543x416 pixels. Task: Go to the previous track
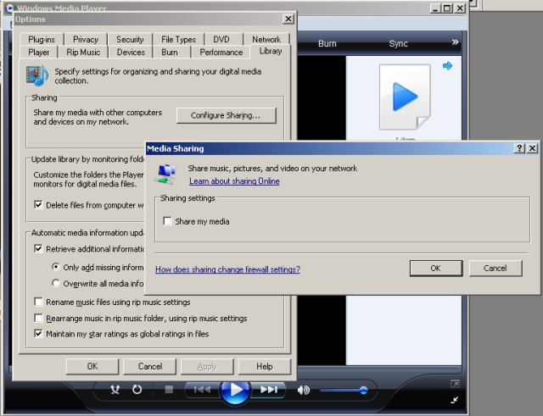click(x=203, y=390)
